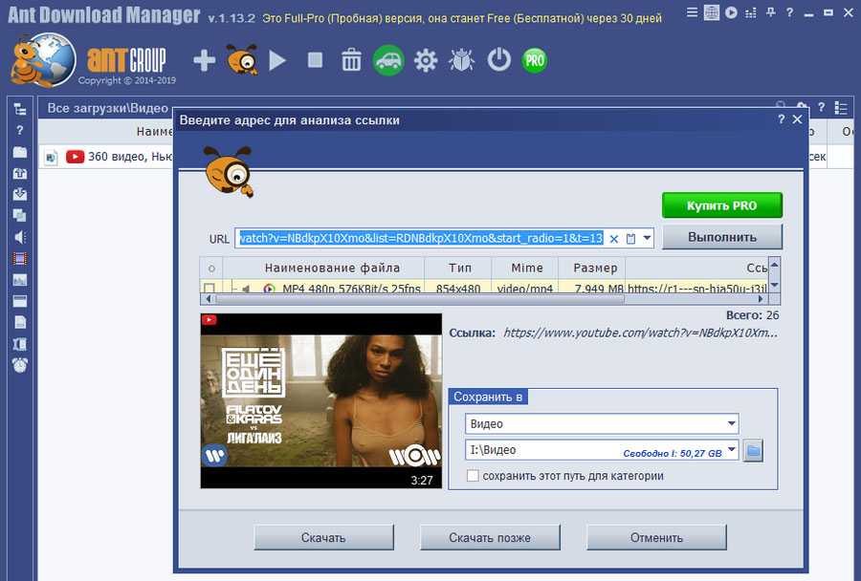Viewport: 861px width, 581px height.
Task: Click the green 'Купить PRO' button
Action: pos(721,205)
